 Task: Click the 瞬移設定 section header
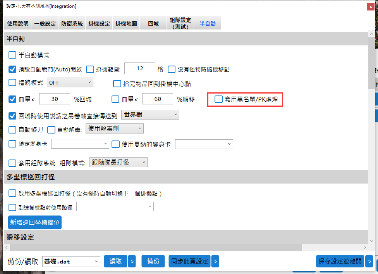(186, 237)
